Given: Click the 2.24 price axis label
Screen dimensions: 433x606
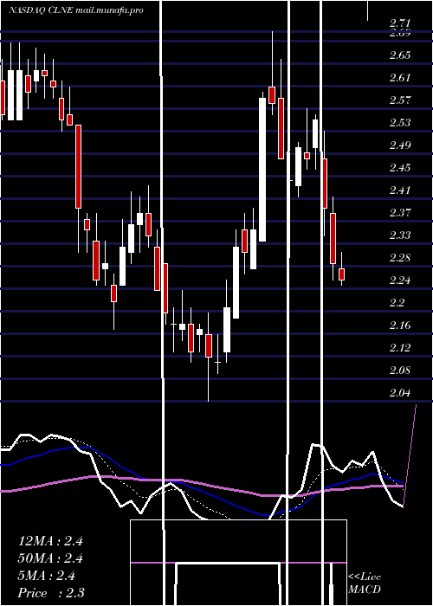Looking at the screenshot, I should (x=400, y=280).
